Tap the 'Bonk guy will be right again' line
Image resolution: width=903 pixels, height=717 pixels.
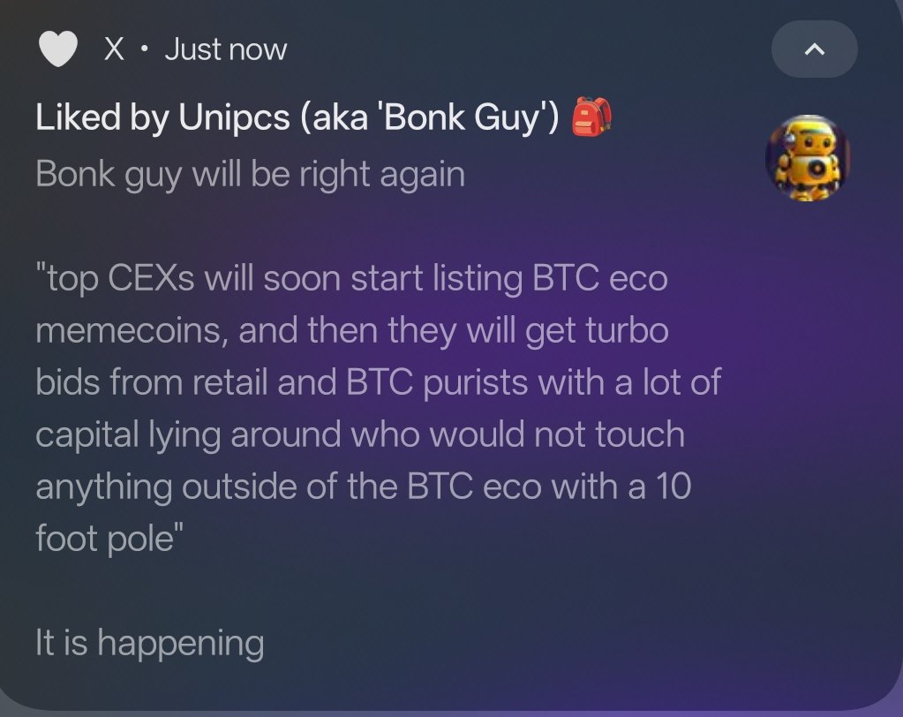point(251,175)
